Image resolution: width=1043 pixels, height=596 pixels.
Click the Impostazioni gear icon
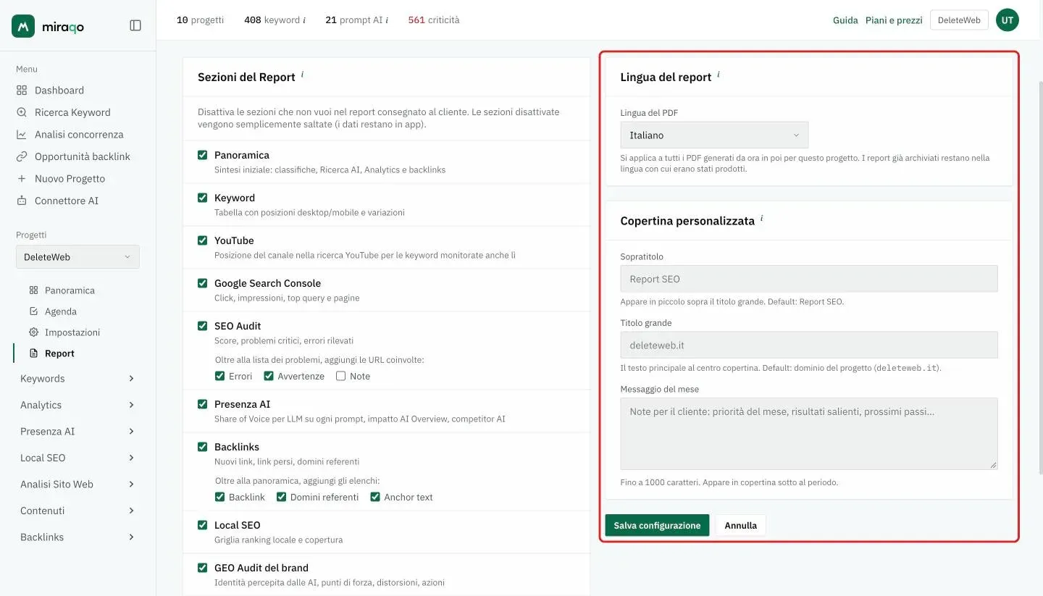(33, 332)
